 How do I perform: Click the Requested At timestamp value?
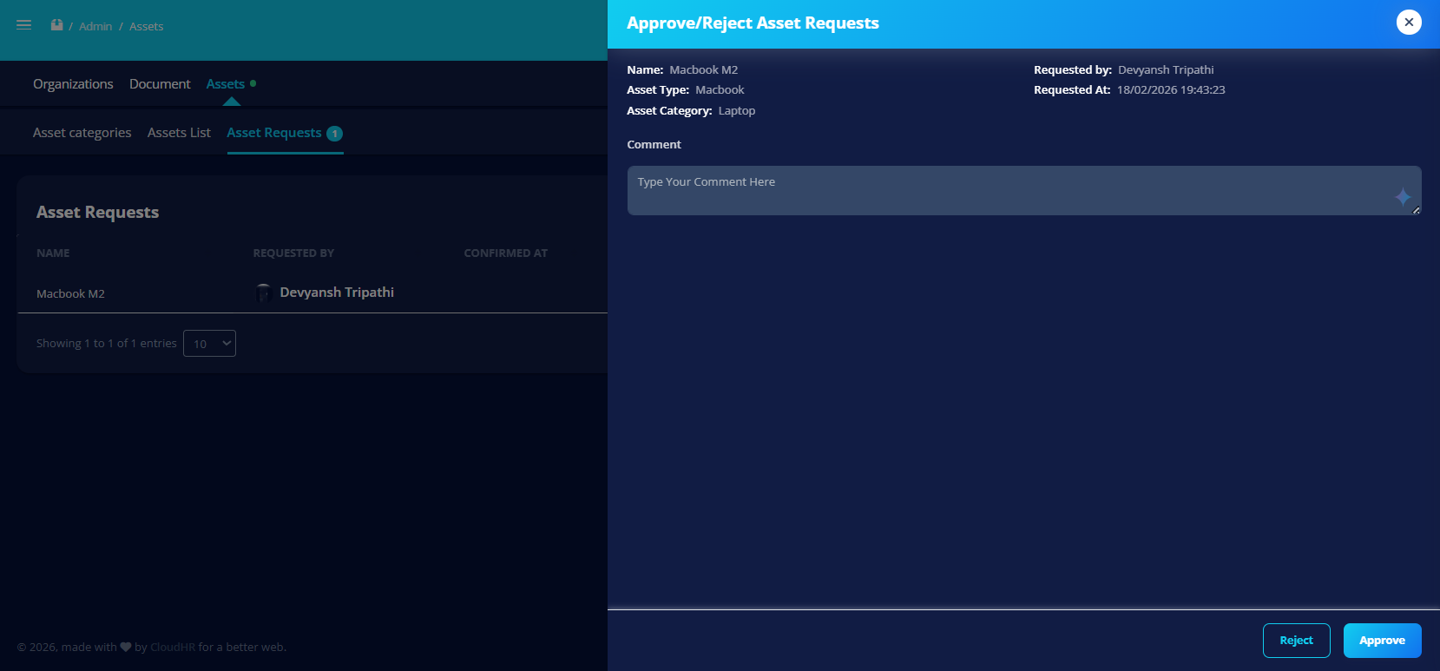(x=1171, y=90)
